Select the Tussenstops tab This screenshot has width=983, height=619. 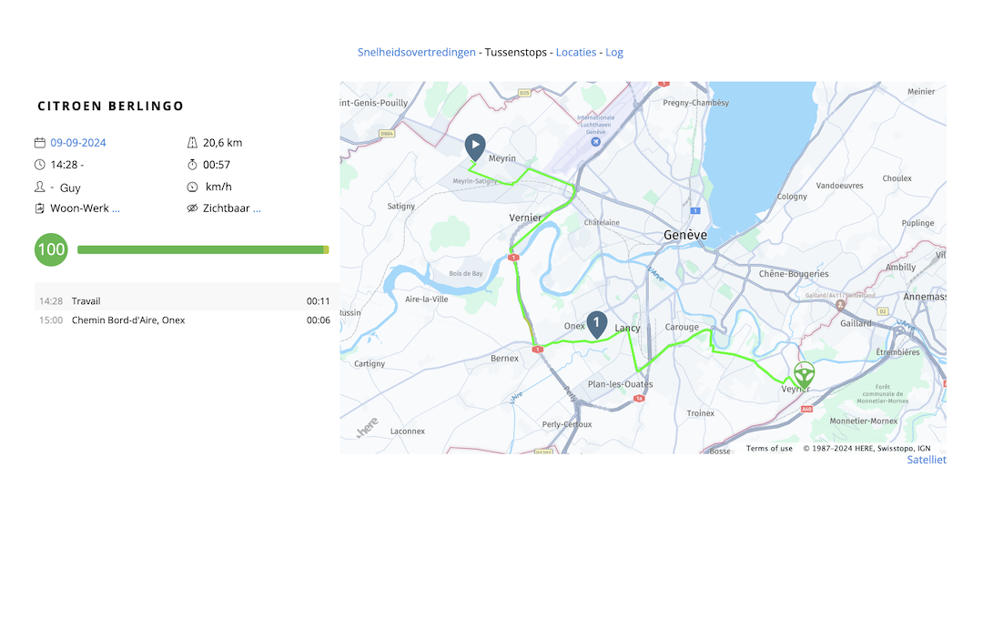coord(515,52)
